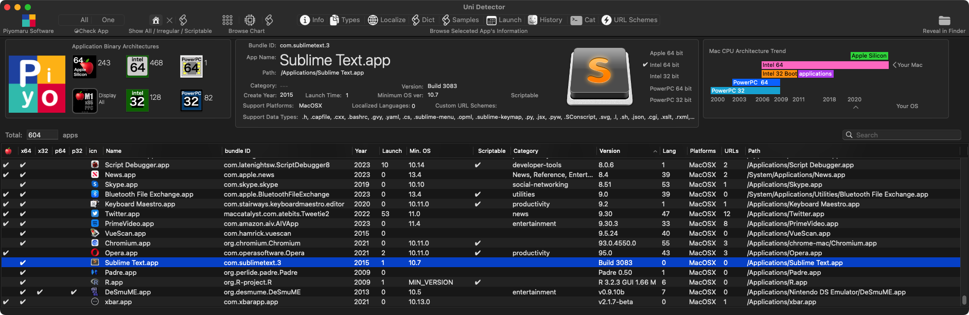Toggle Version column sort direction arrow

655,151
